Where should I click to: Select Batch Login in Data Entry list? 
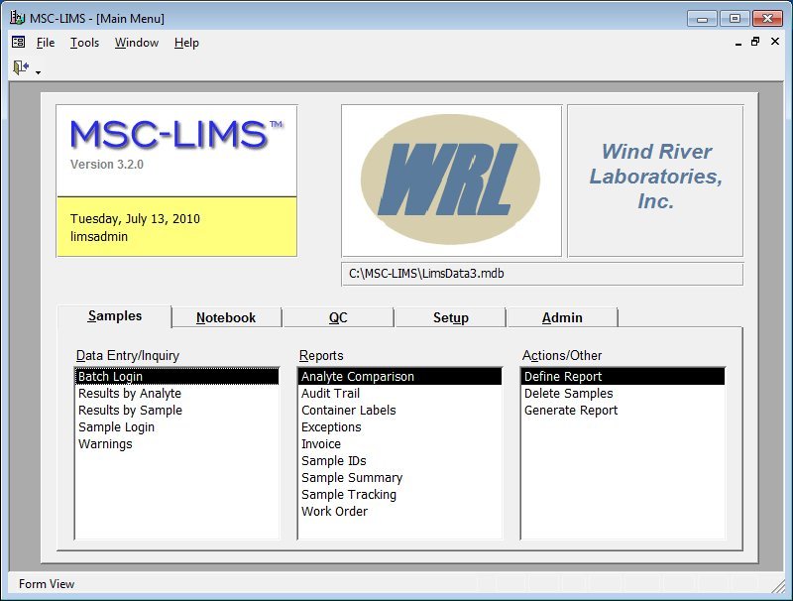pos(177,377)
